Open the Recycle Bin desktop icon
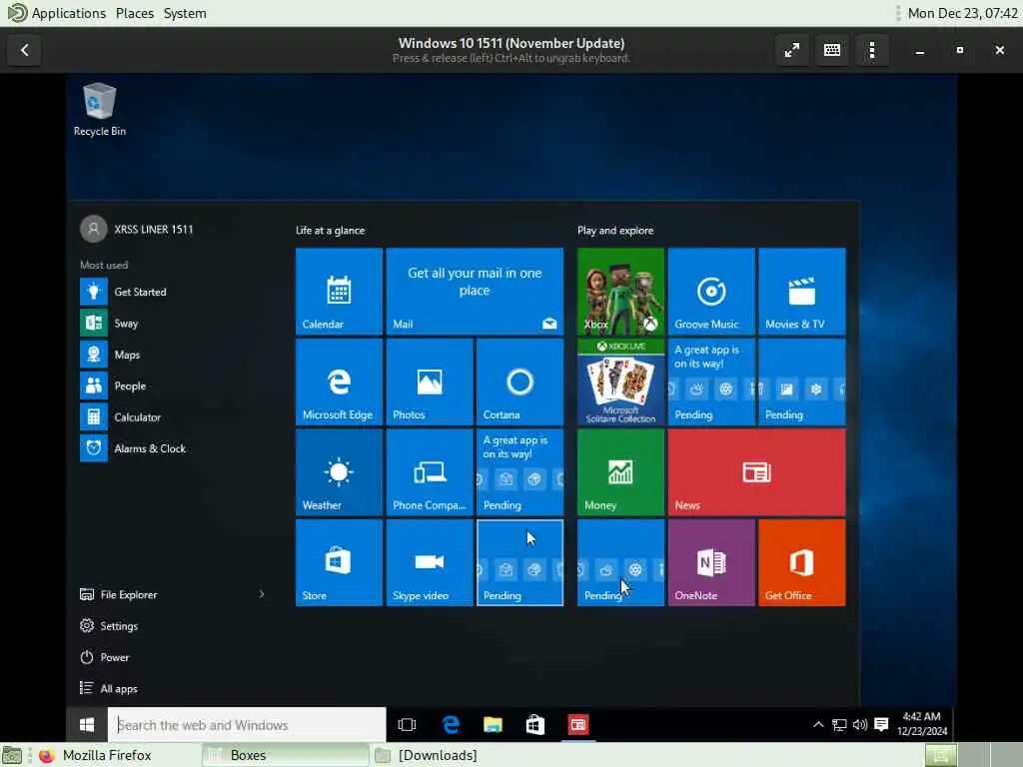1023x767 pixels. (x=99, y=110)
